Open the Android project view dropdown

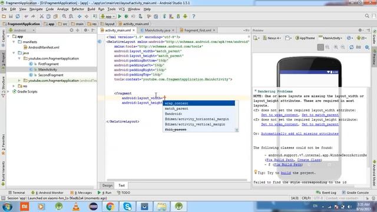pos(22,30)
